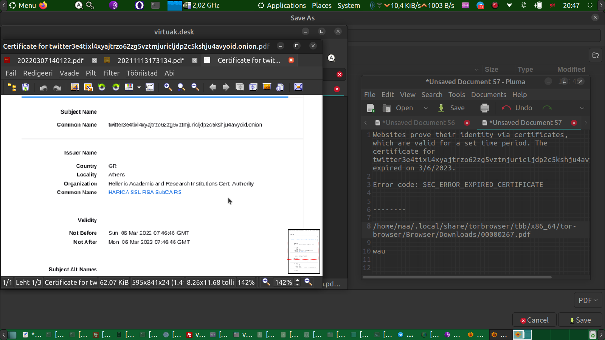Open the color adjustment tool icon
Image resolution: width=605 pixels, height=340 pixels.
[x=129, y=87]
